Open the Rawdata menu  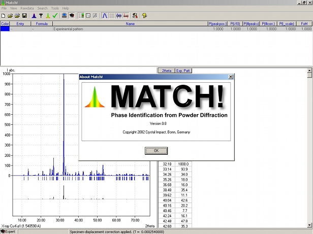coord(27,9)
